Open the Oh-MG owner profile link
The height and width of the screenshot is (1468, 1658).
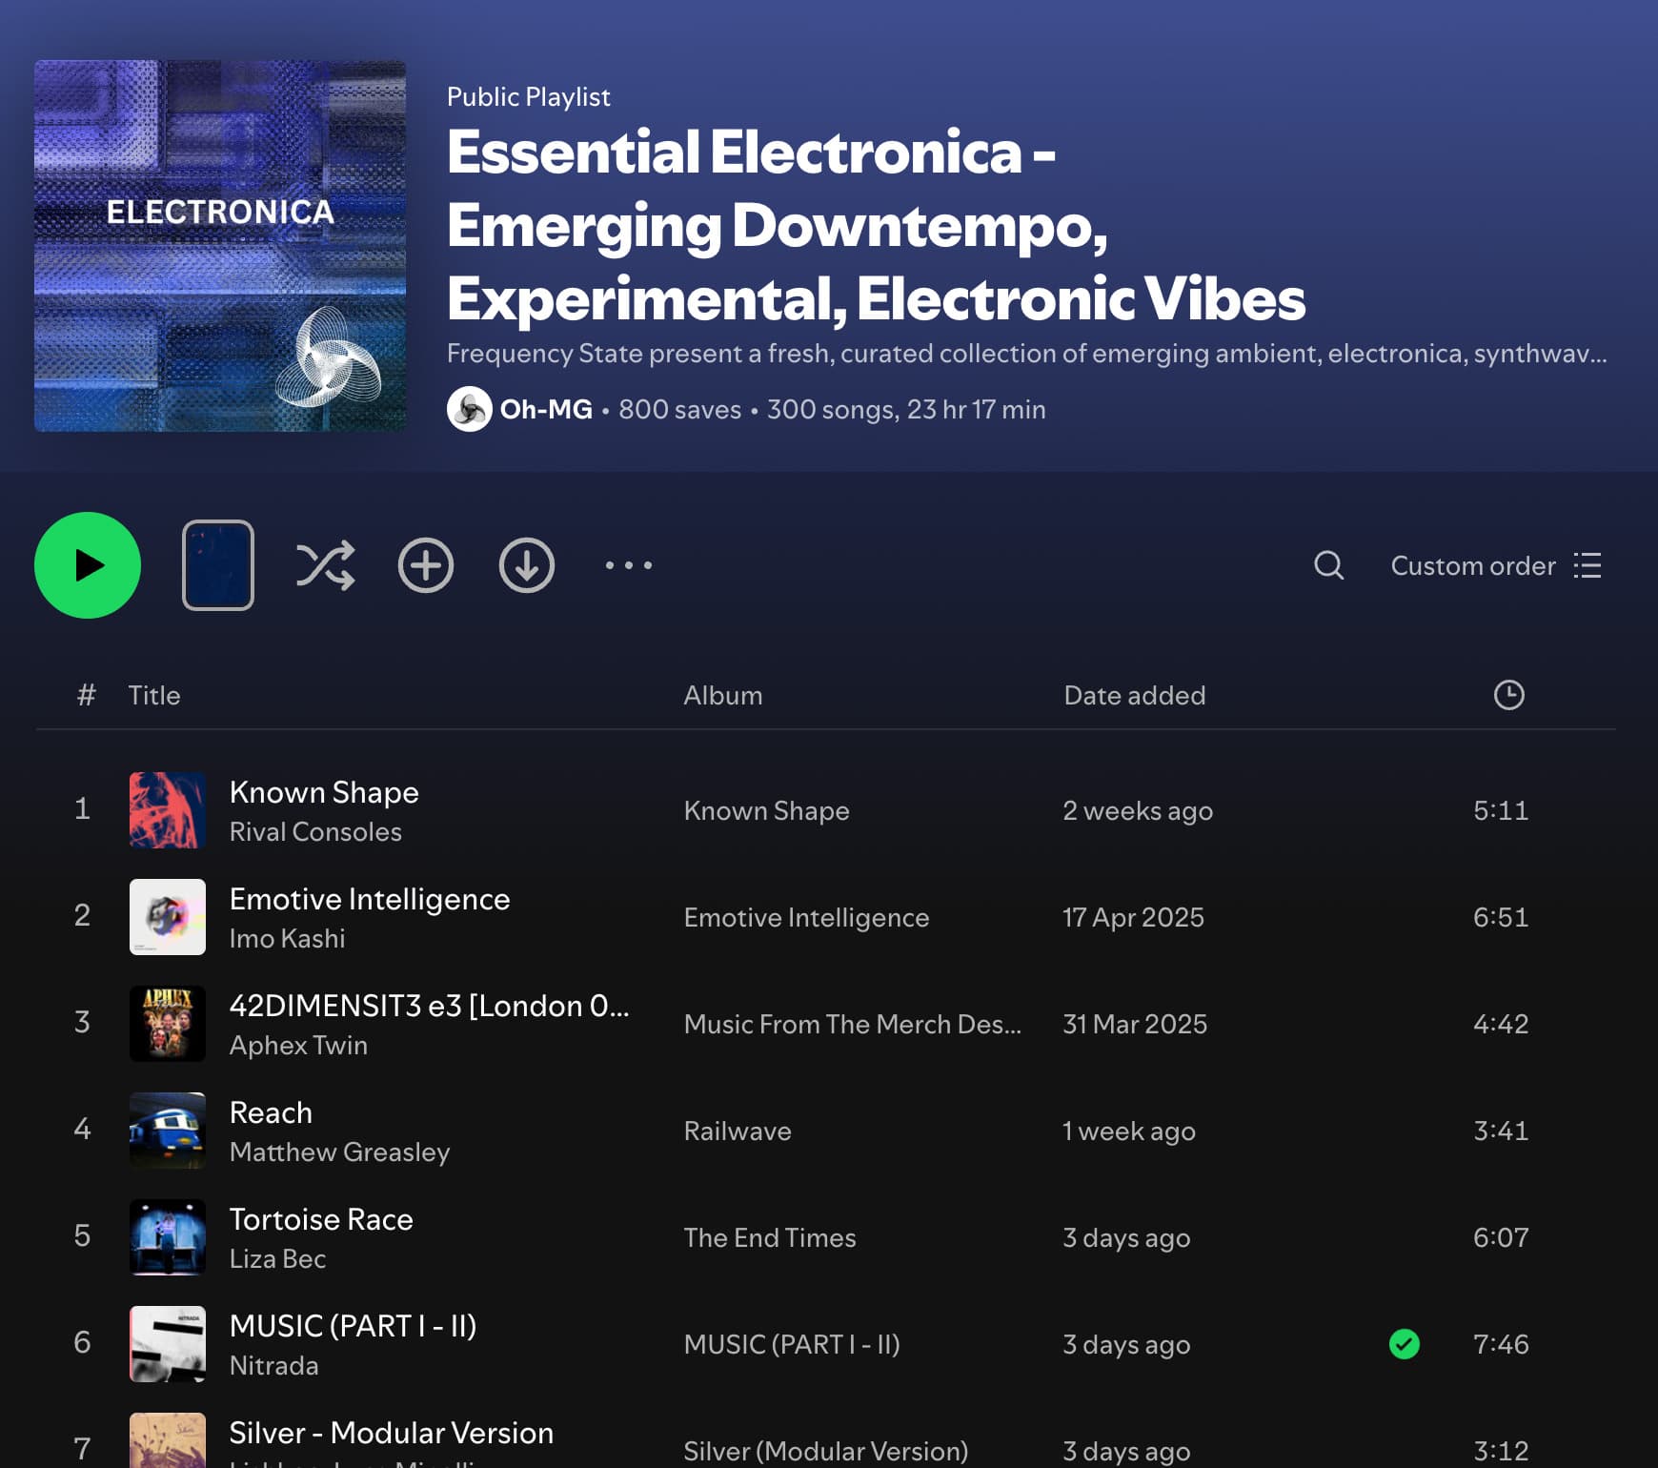pyautogui.click(x=546, y=409)
